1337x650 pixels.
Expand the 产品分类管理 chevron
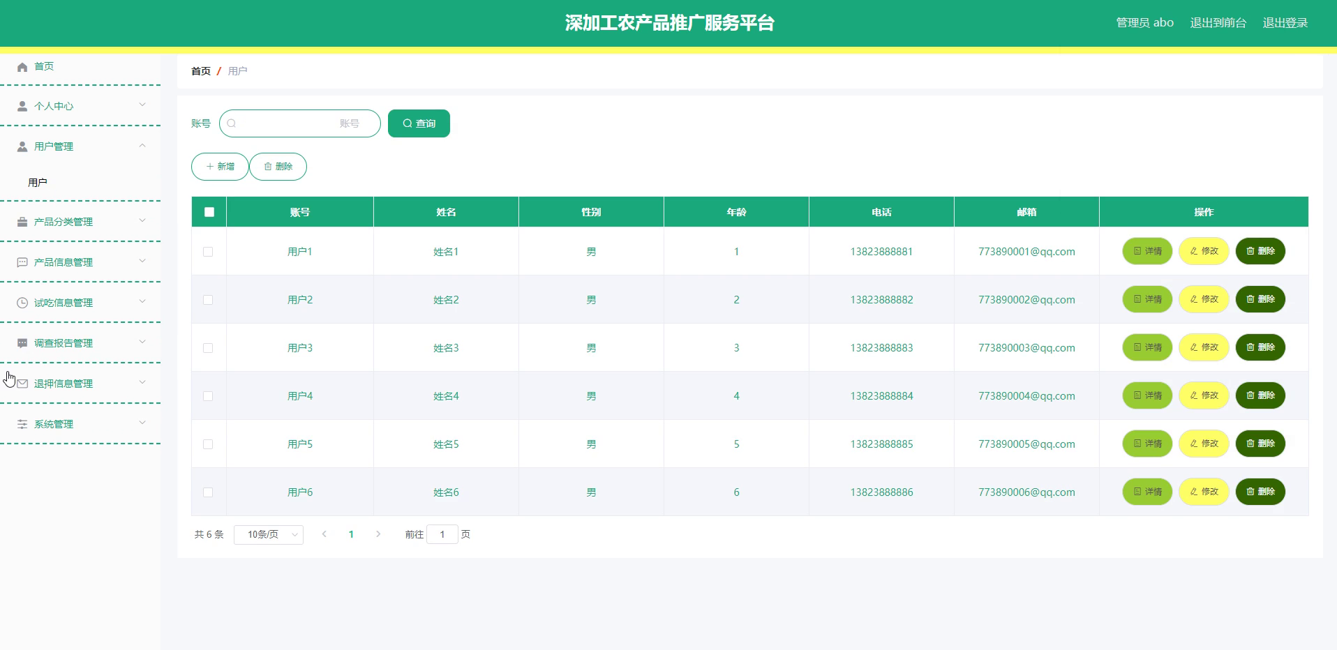142,220
